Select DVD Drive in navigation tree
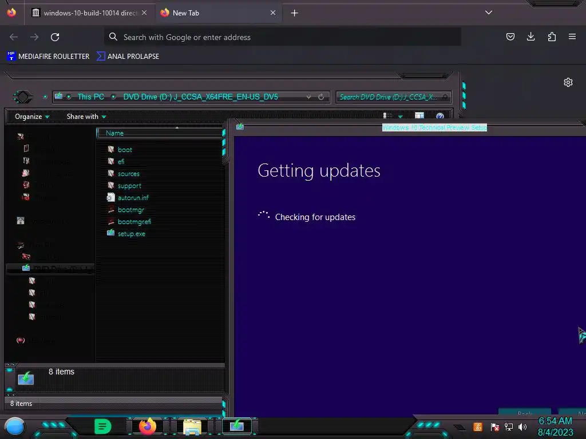This screenshot has width=586, height=439. tap(50, 269)
